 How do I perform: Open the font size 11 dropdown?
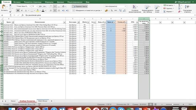tap(37, 6)
